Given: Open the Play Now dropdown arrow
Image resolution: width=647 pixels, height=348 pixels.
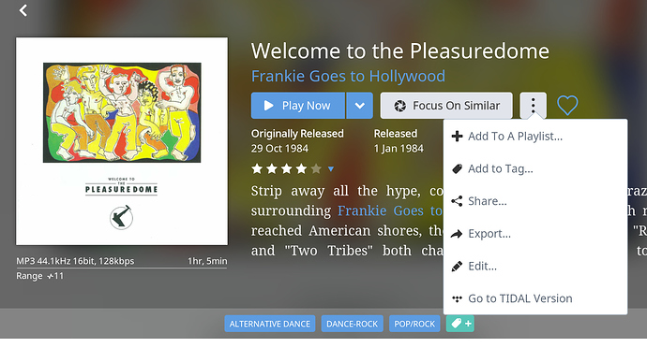Looking at the screenshot, I should click(x=360, y=106).
